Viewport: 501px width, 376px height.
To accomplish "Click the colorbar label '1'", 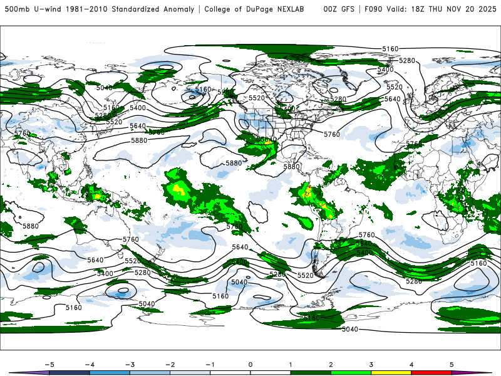I will 291,365.
